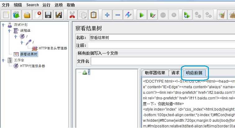Click the Close test plan icon

38,15
